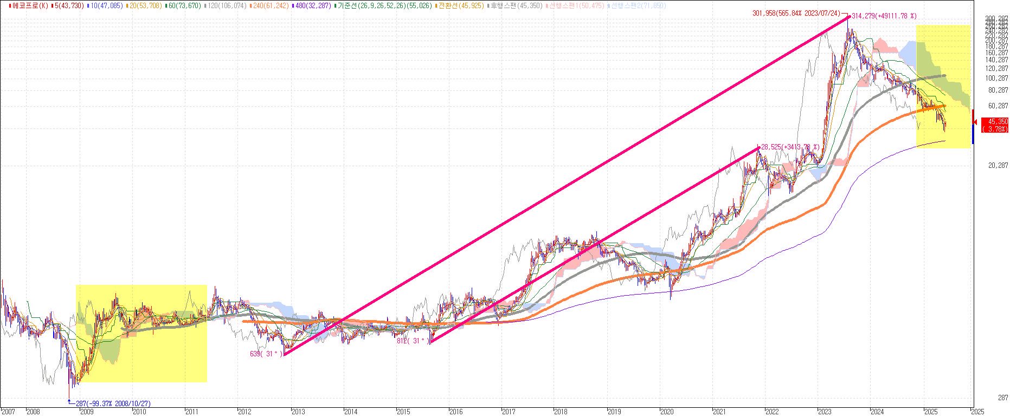1010x417 pixels.
Task: Select the pink trendline starting at 639
Action: tap(567, 186)
